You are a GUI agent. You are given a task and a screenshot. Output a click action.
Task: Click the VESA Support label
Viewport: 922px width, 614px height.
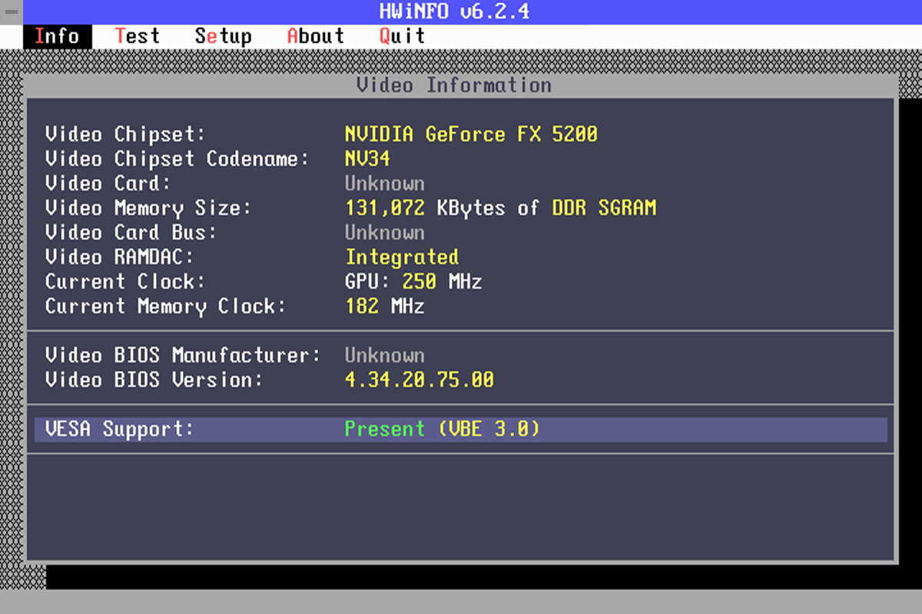click(x=119, y=429)
